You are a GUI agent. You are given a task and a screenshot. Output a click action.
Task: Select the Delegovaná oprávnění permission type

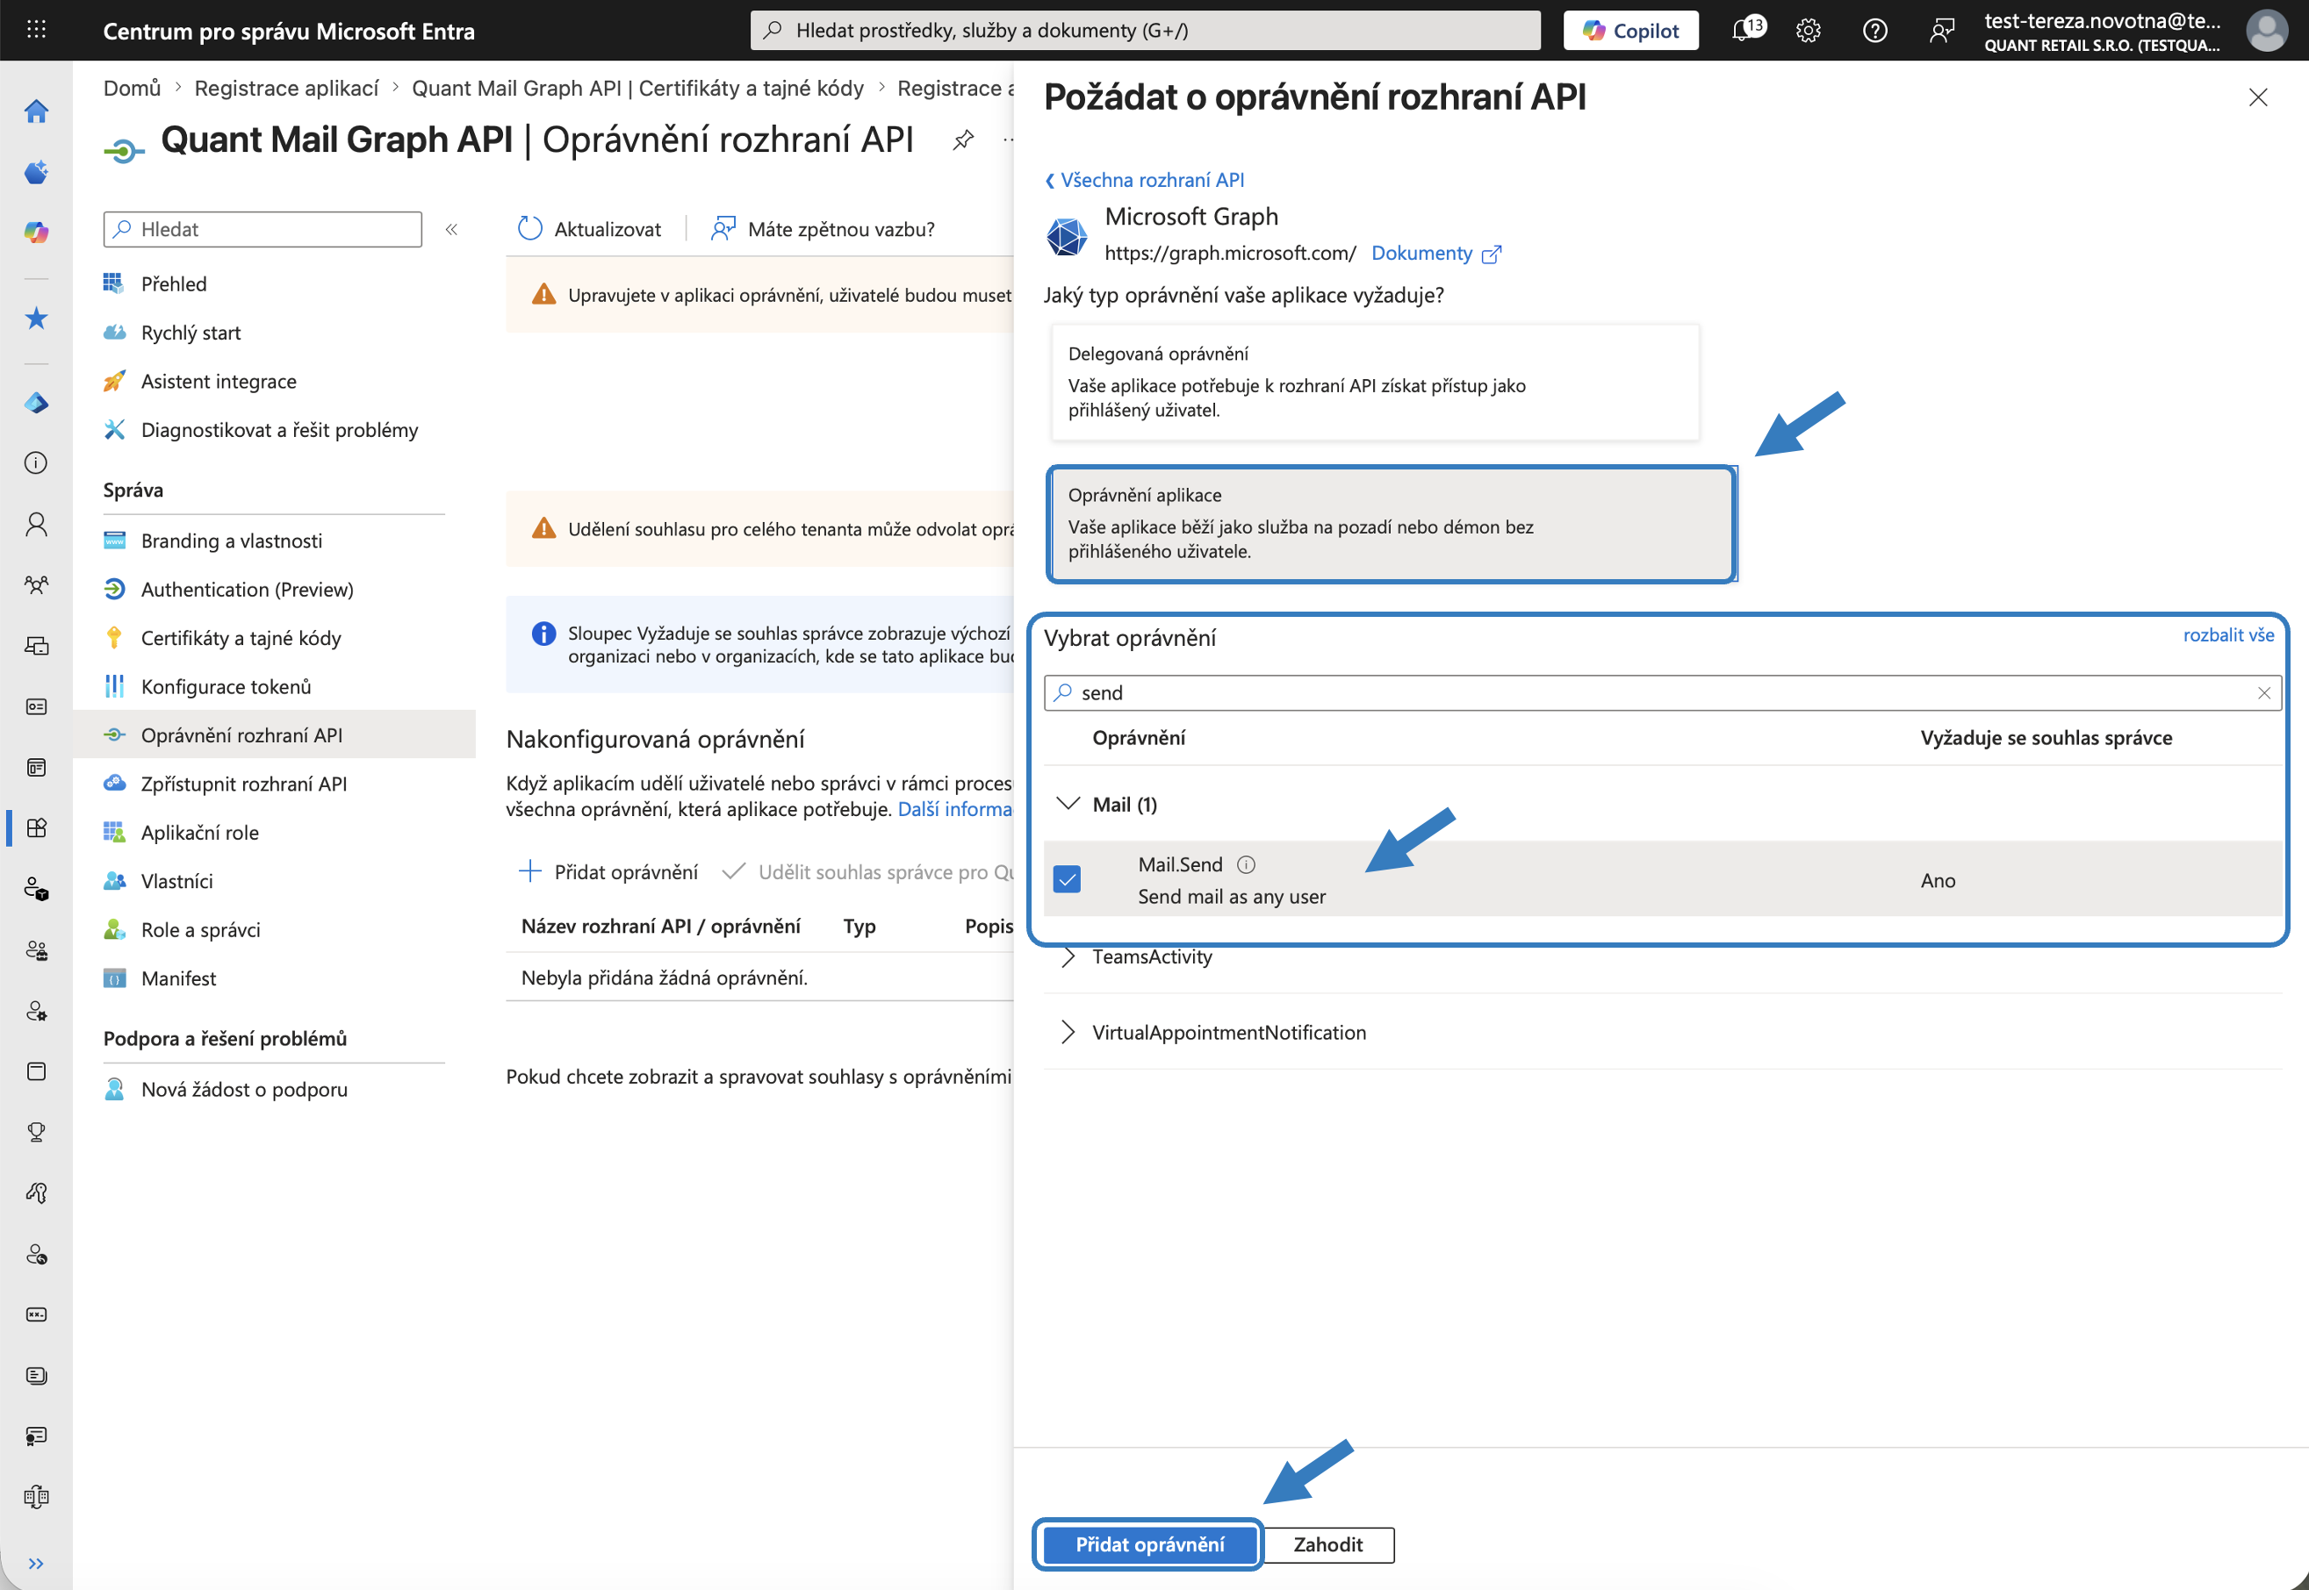[1375, 382]
